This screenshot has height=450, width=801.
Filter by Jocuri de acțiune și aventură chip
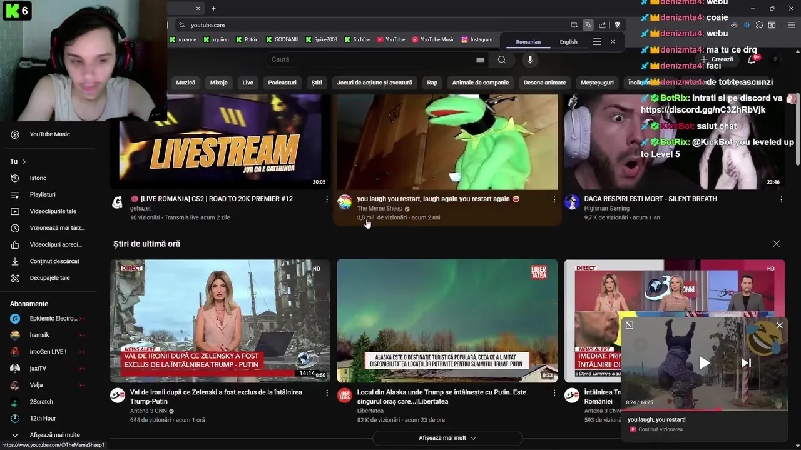click(374, 82)
